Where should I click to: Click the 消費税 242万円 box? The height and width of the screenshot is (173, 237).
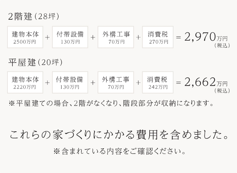coord(158,83)
